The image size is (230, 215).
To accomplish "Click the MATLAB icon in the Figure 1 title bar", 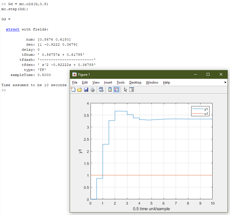I will [75, 74].
